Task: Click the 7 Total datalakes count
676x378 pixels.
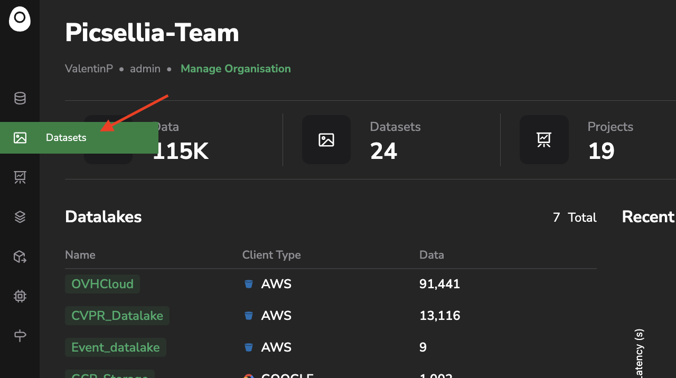Action: point(575,218)
